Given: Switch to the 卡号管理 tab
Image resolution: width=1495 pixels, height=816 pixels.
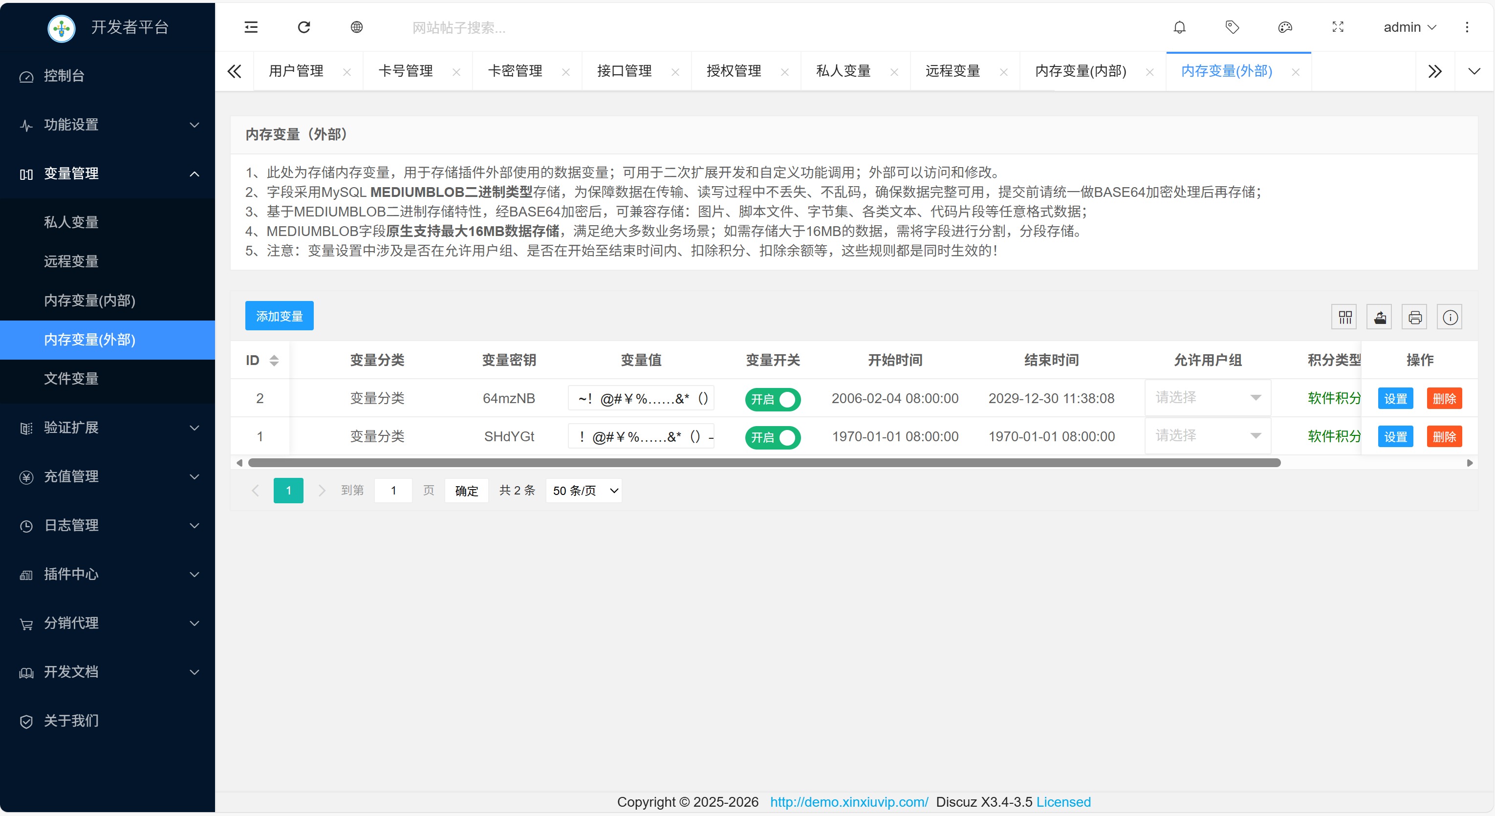Looking at the screenshot, I should [x=405, y=71].
